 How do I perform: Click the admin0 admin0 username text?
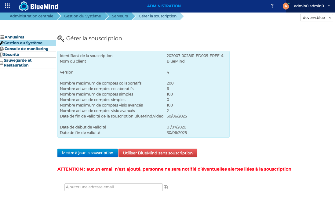[309, 6]
